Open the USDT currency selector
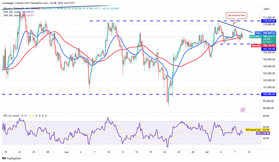This screenshot has width=279, height=162. pos(266,9)
